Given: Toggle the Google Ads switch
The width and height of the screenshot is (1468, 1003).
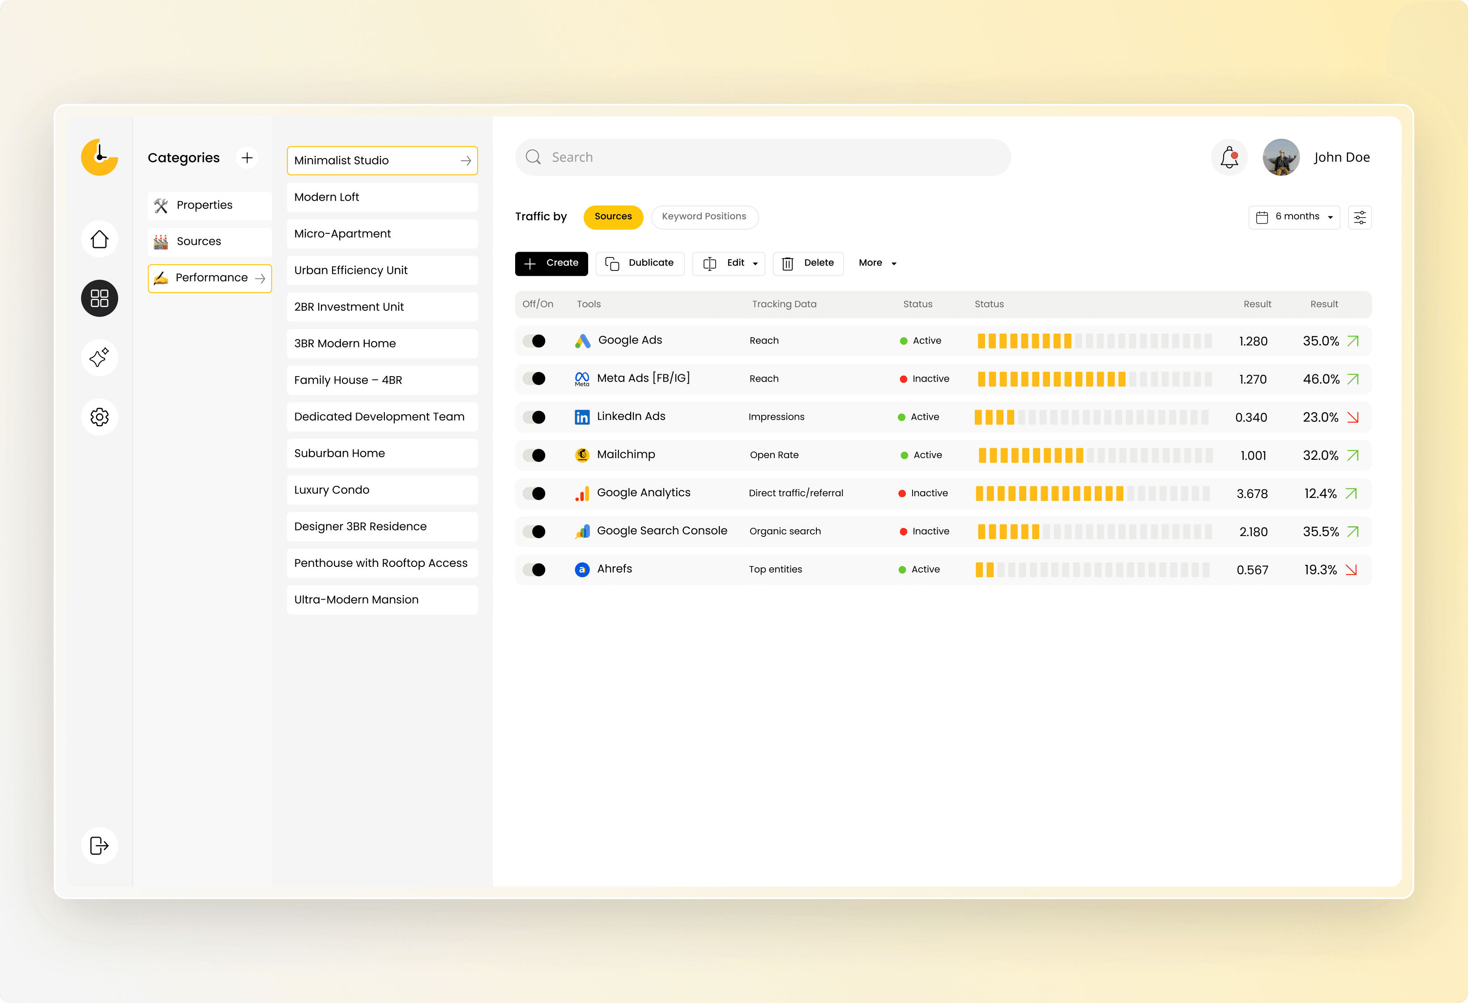Looking at the screenshot, I should (534, 341).
